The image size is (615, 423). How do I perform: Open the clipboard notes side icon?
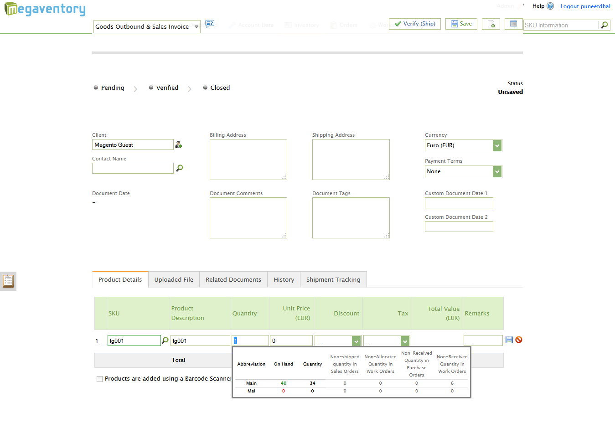coord(8,281)
